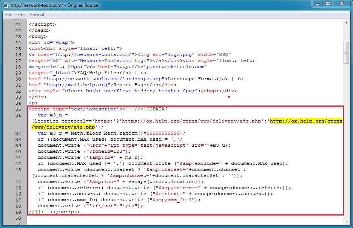
Task: Click the "&amp;loc=" string on line 44
Action: click(103, 182)
